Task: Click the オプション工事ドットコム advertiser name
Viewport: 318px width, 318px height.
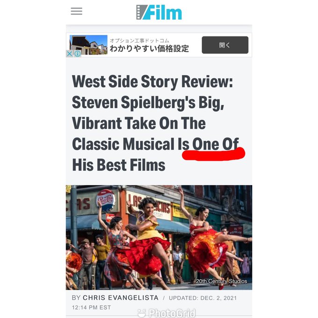Action: point(139,41)
